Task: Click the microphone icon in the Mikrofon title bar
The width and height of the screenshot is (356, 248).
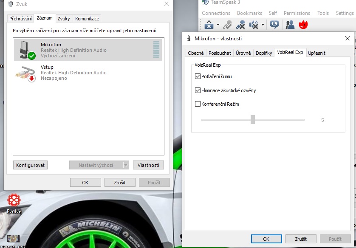Action: [x=189, y=38]
